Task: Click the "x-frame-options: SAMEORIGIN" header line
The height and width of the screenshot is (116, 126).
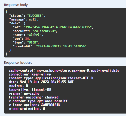Action: pos(35,105)
